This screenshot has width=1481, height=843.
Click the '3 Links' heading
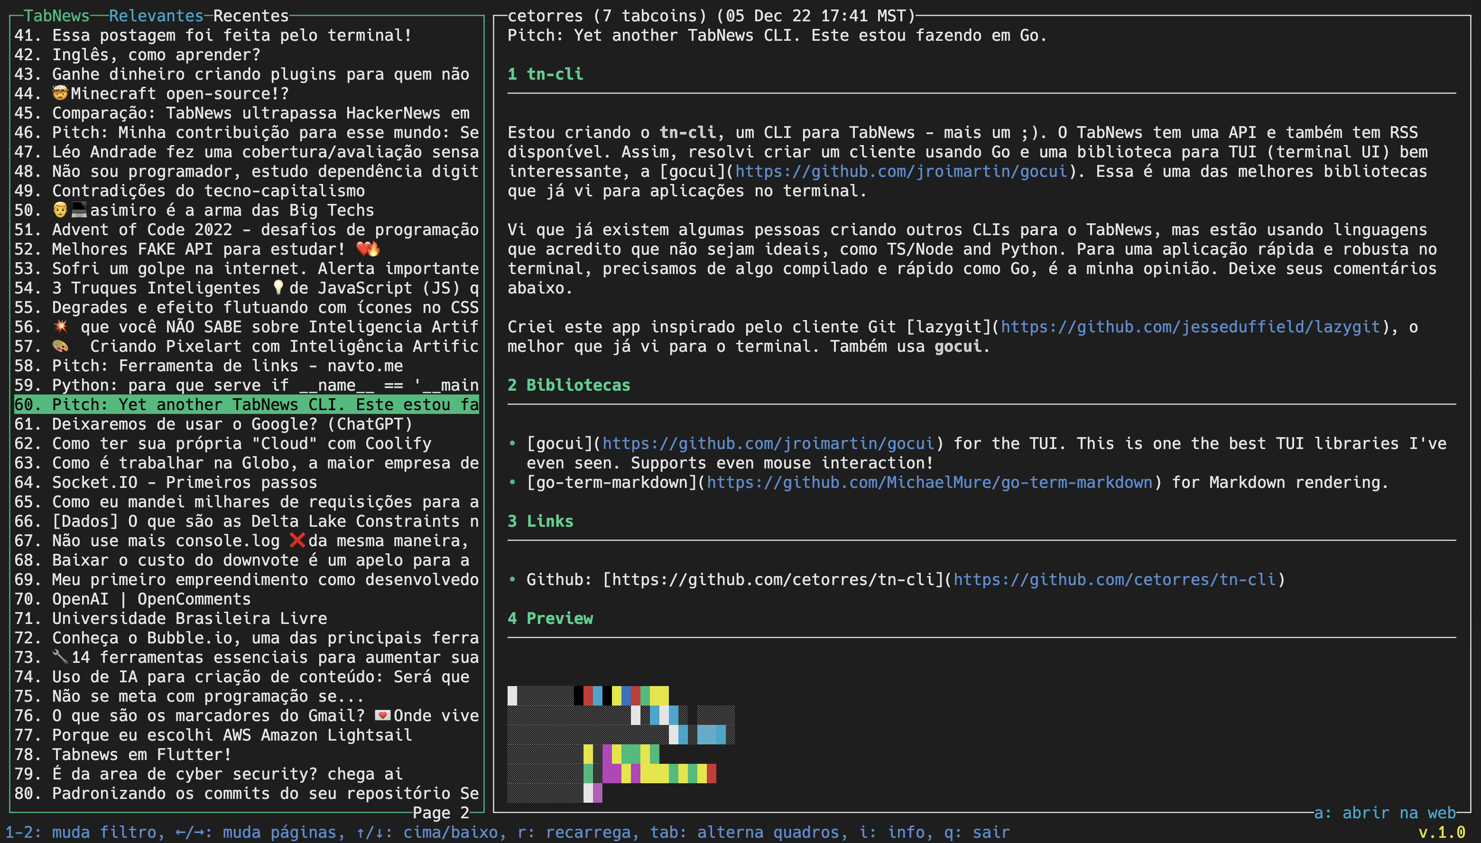540,522
